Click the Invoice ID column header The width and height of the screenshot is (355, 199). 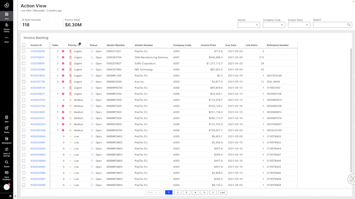[36, 45]
